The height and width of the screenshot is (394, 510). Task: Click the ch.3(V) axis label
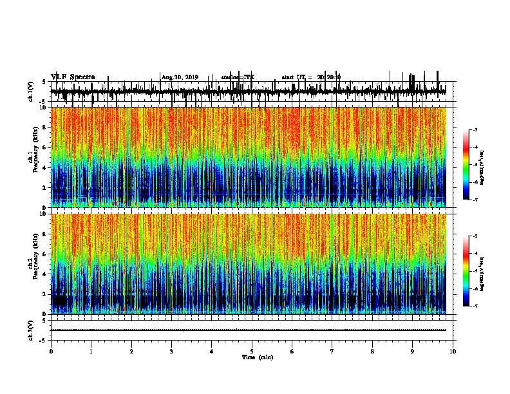coord(31,330)
